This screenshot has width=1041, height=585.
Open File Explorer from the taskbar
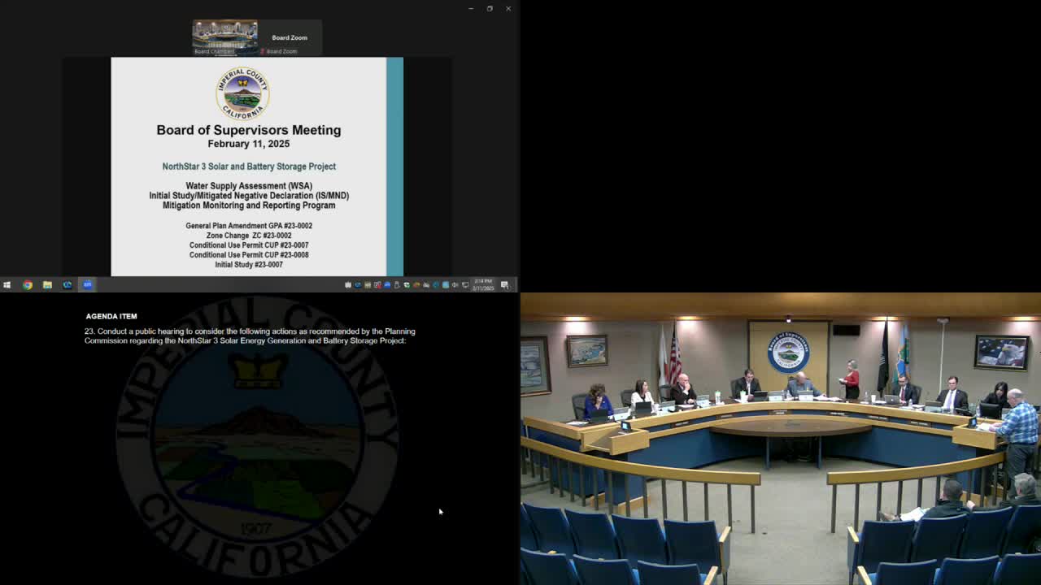pyautogui.click(x=47, y=284)
